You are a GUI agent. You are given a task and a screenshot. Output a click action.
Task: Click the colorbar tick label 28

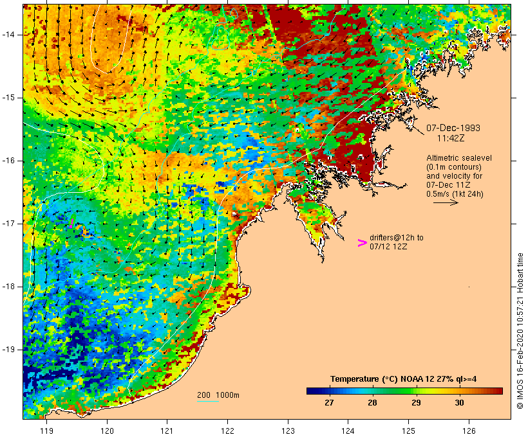pos(372,403)
